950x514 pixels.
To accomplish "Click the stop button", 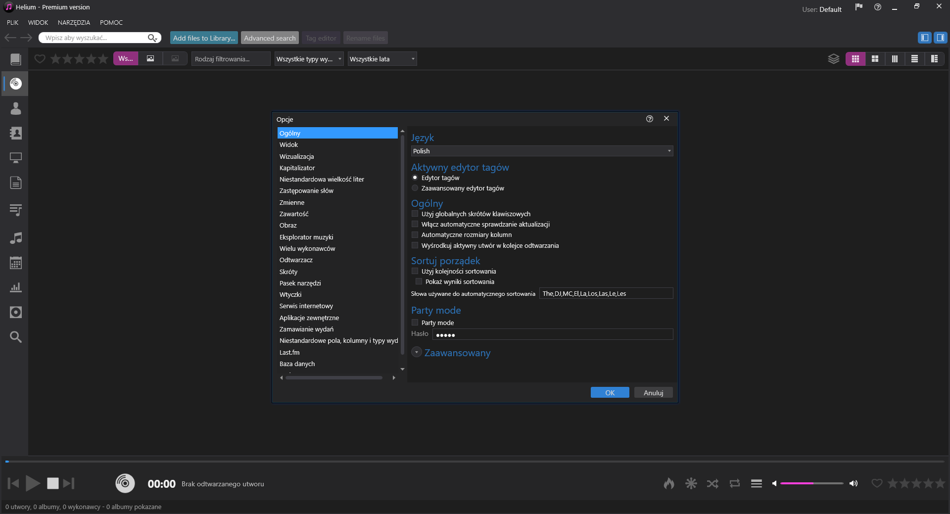I will coord(53,483).
